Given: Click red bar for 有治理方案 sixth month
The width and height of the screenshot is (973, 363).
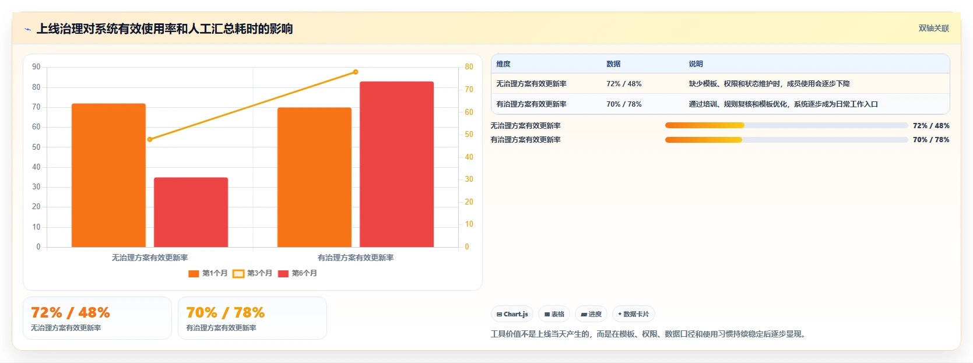Looking at the screenshot, I should 396,164.
